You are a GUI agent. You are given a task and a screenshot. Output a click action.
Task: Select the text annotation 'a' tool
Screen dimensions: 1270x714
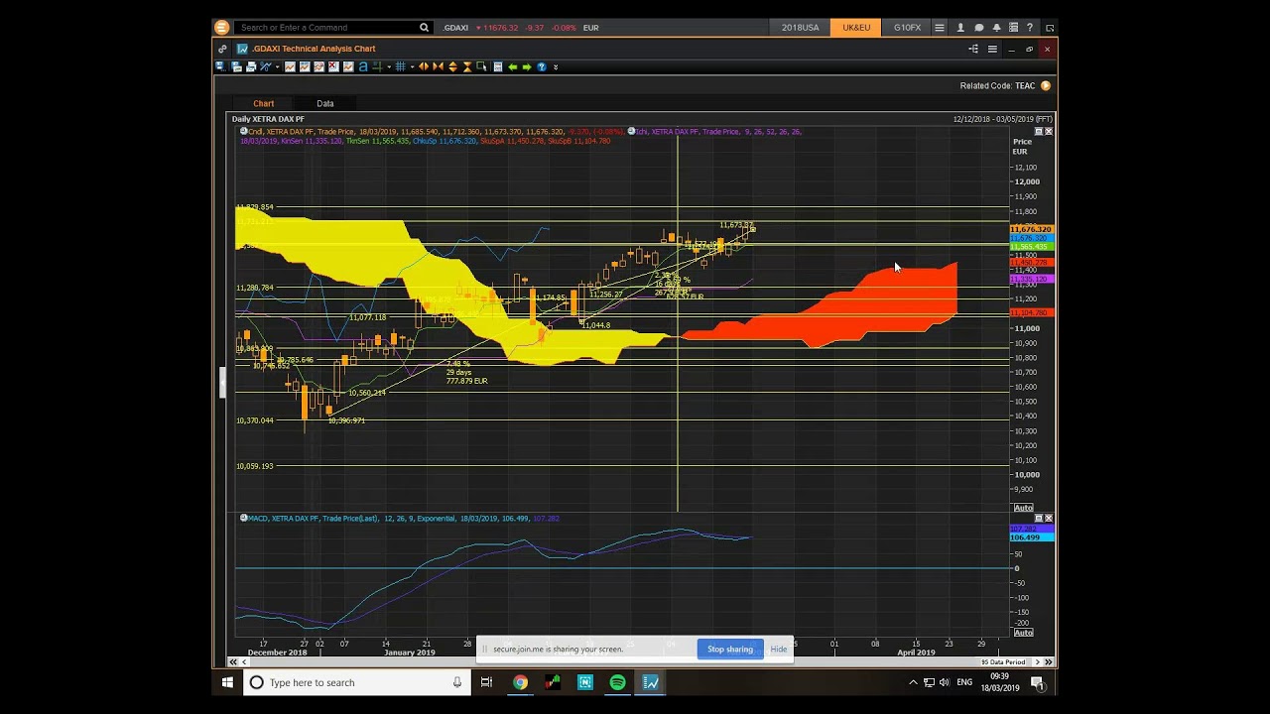363,66
